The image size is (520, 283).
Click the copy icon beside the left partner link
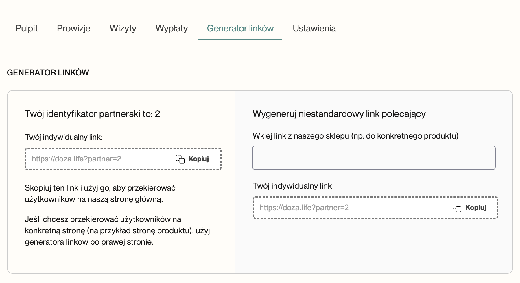[x=180, y=159]
